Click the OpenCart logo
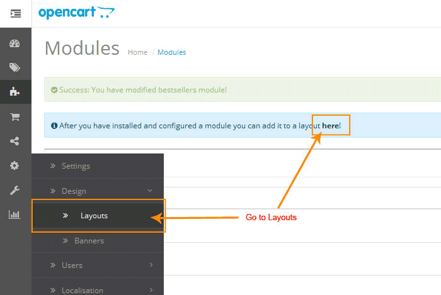441x295 pixels. tap(76, 13)
